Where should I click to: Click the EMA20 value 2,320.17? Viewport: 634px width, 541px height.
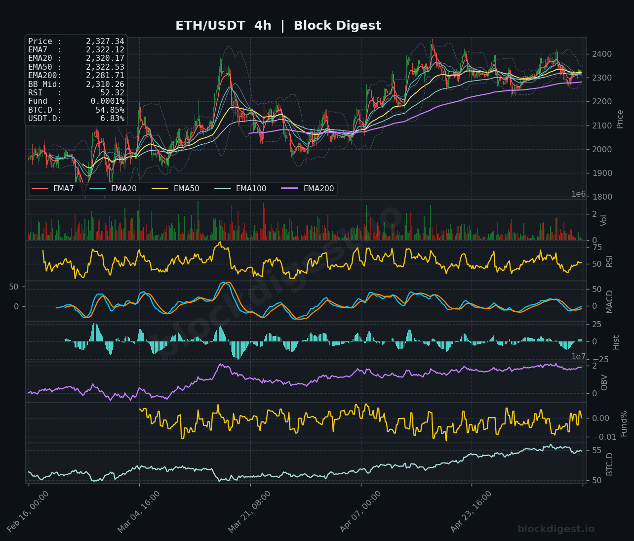click(x=105, y=58)
